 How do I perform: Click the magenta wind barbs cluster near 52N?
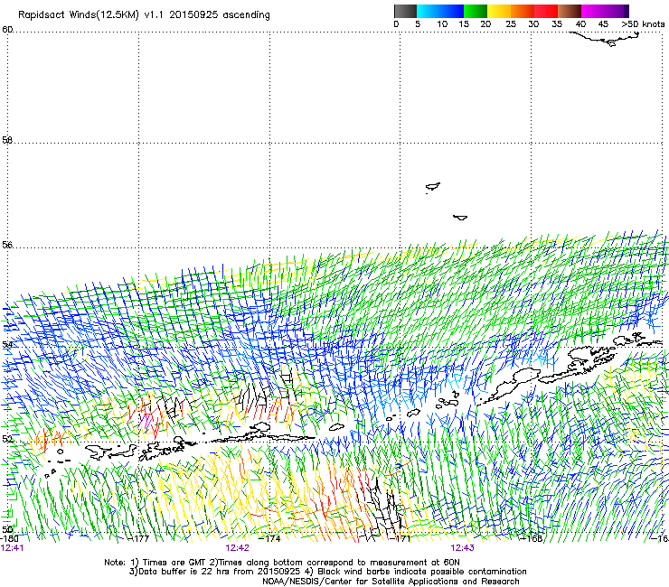coord(146,420)
